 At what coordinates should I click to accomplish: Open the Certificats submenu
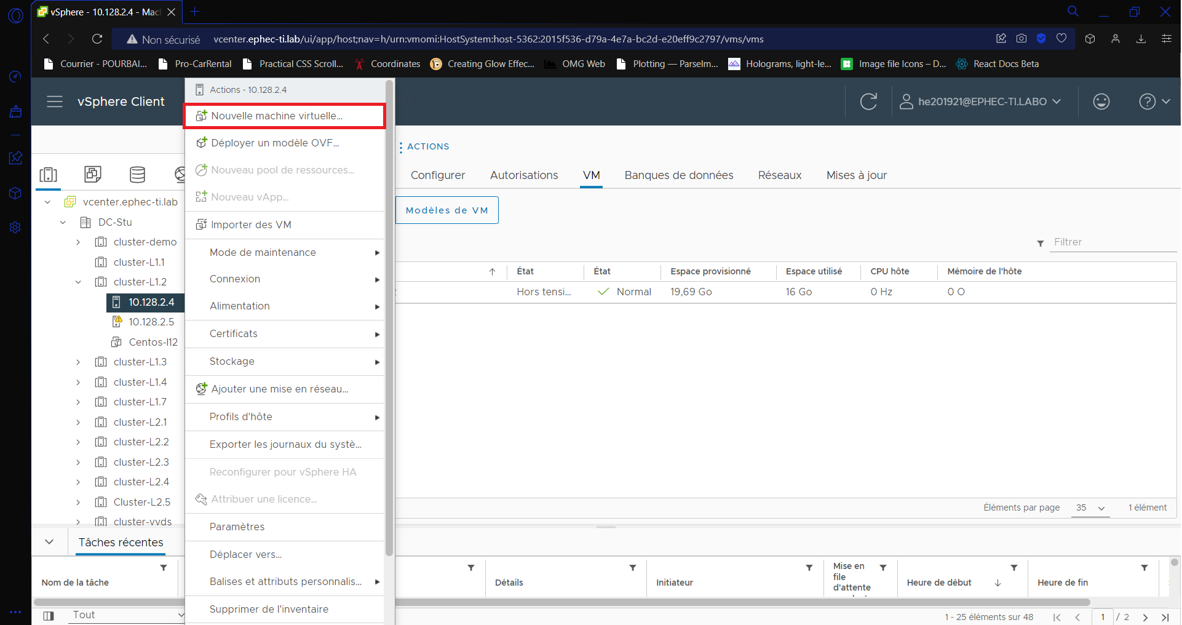284,333
